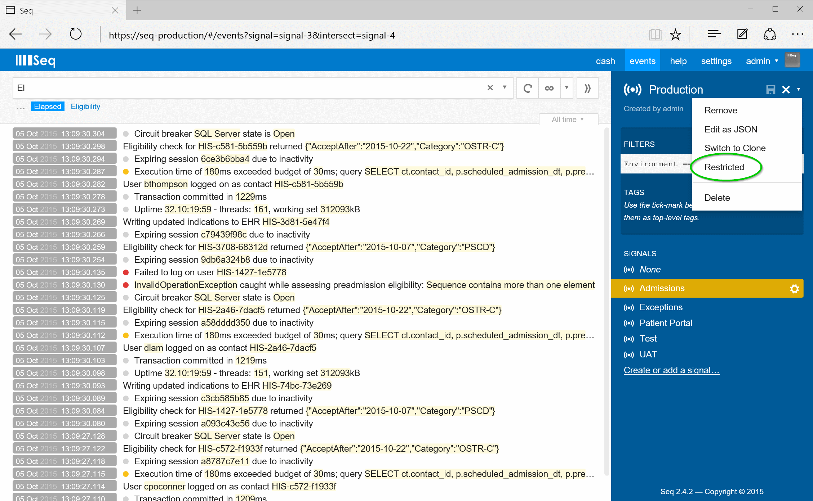
Task: Open a new browser tab with plus
Action: click(137, 10)
